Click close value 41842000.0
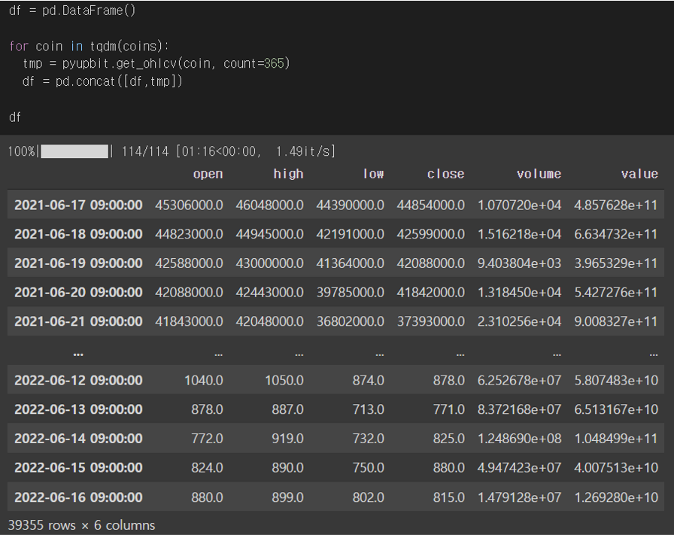The image size is (674, 535). (431, 293)
